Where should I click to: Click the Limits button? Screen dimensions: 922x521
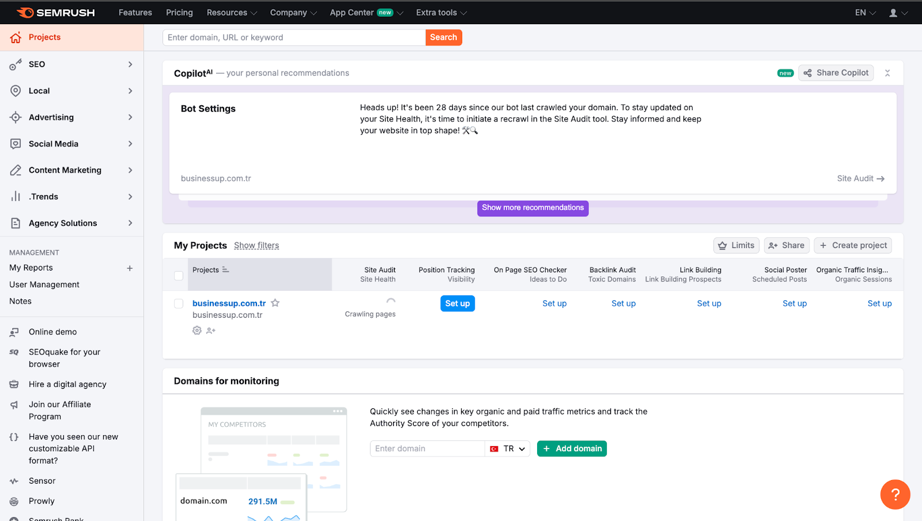coord(736,246)
